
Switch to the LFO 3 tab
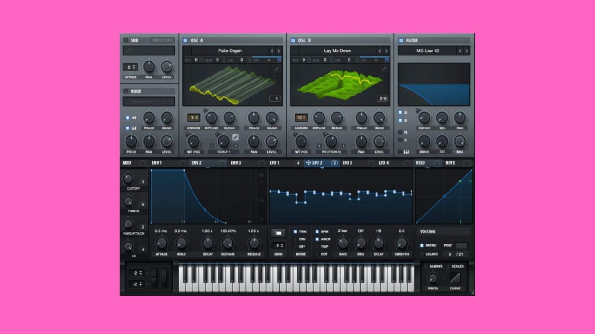click(x=347, y=163)
